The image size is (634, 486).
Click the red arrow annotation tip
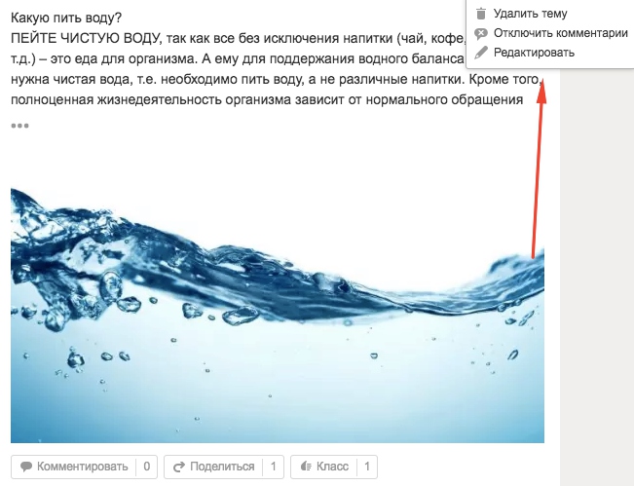point(541,82)
